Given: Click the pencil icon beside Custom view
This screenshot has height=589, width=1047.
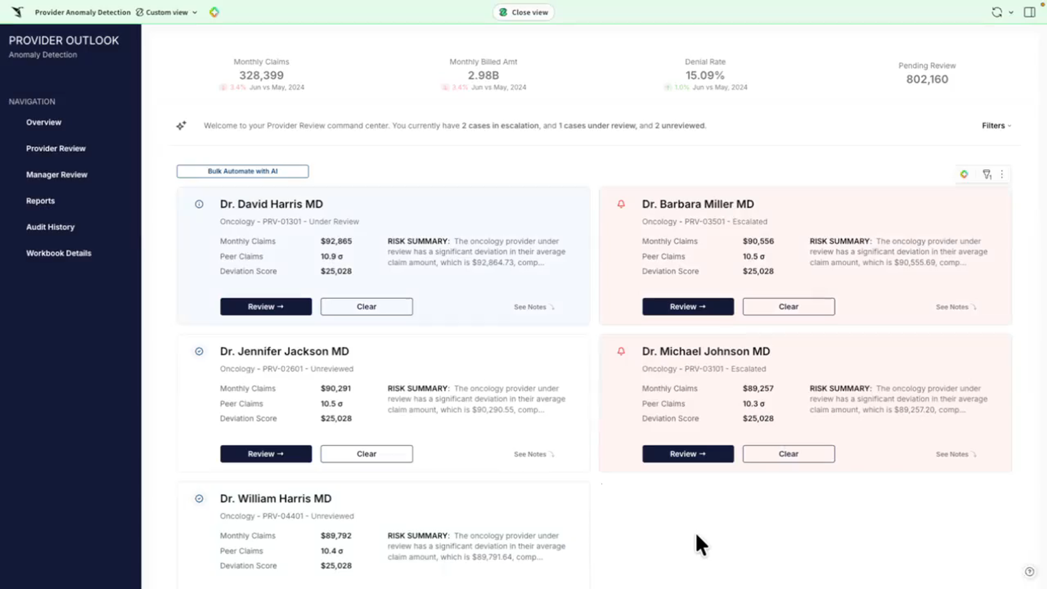Looking at the screenshot, I should [x=139, y=12].
